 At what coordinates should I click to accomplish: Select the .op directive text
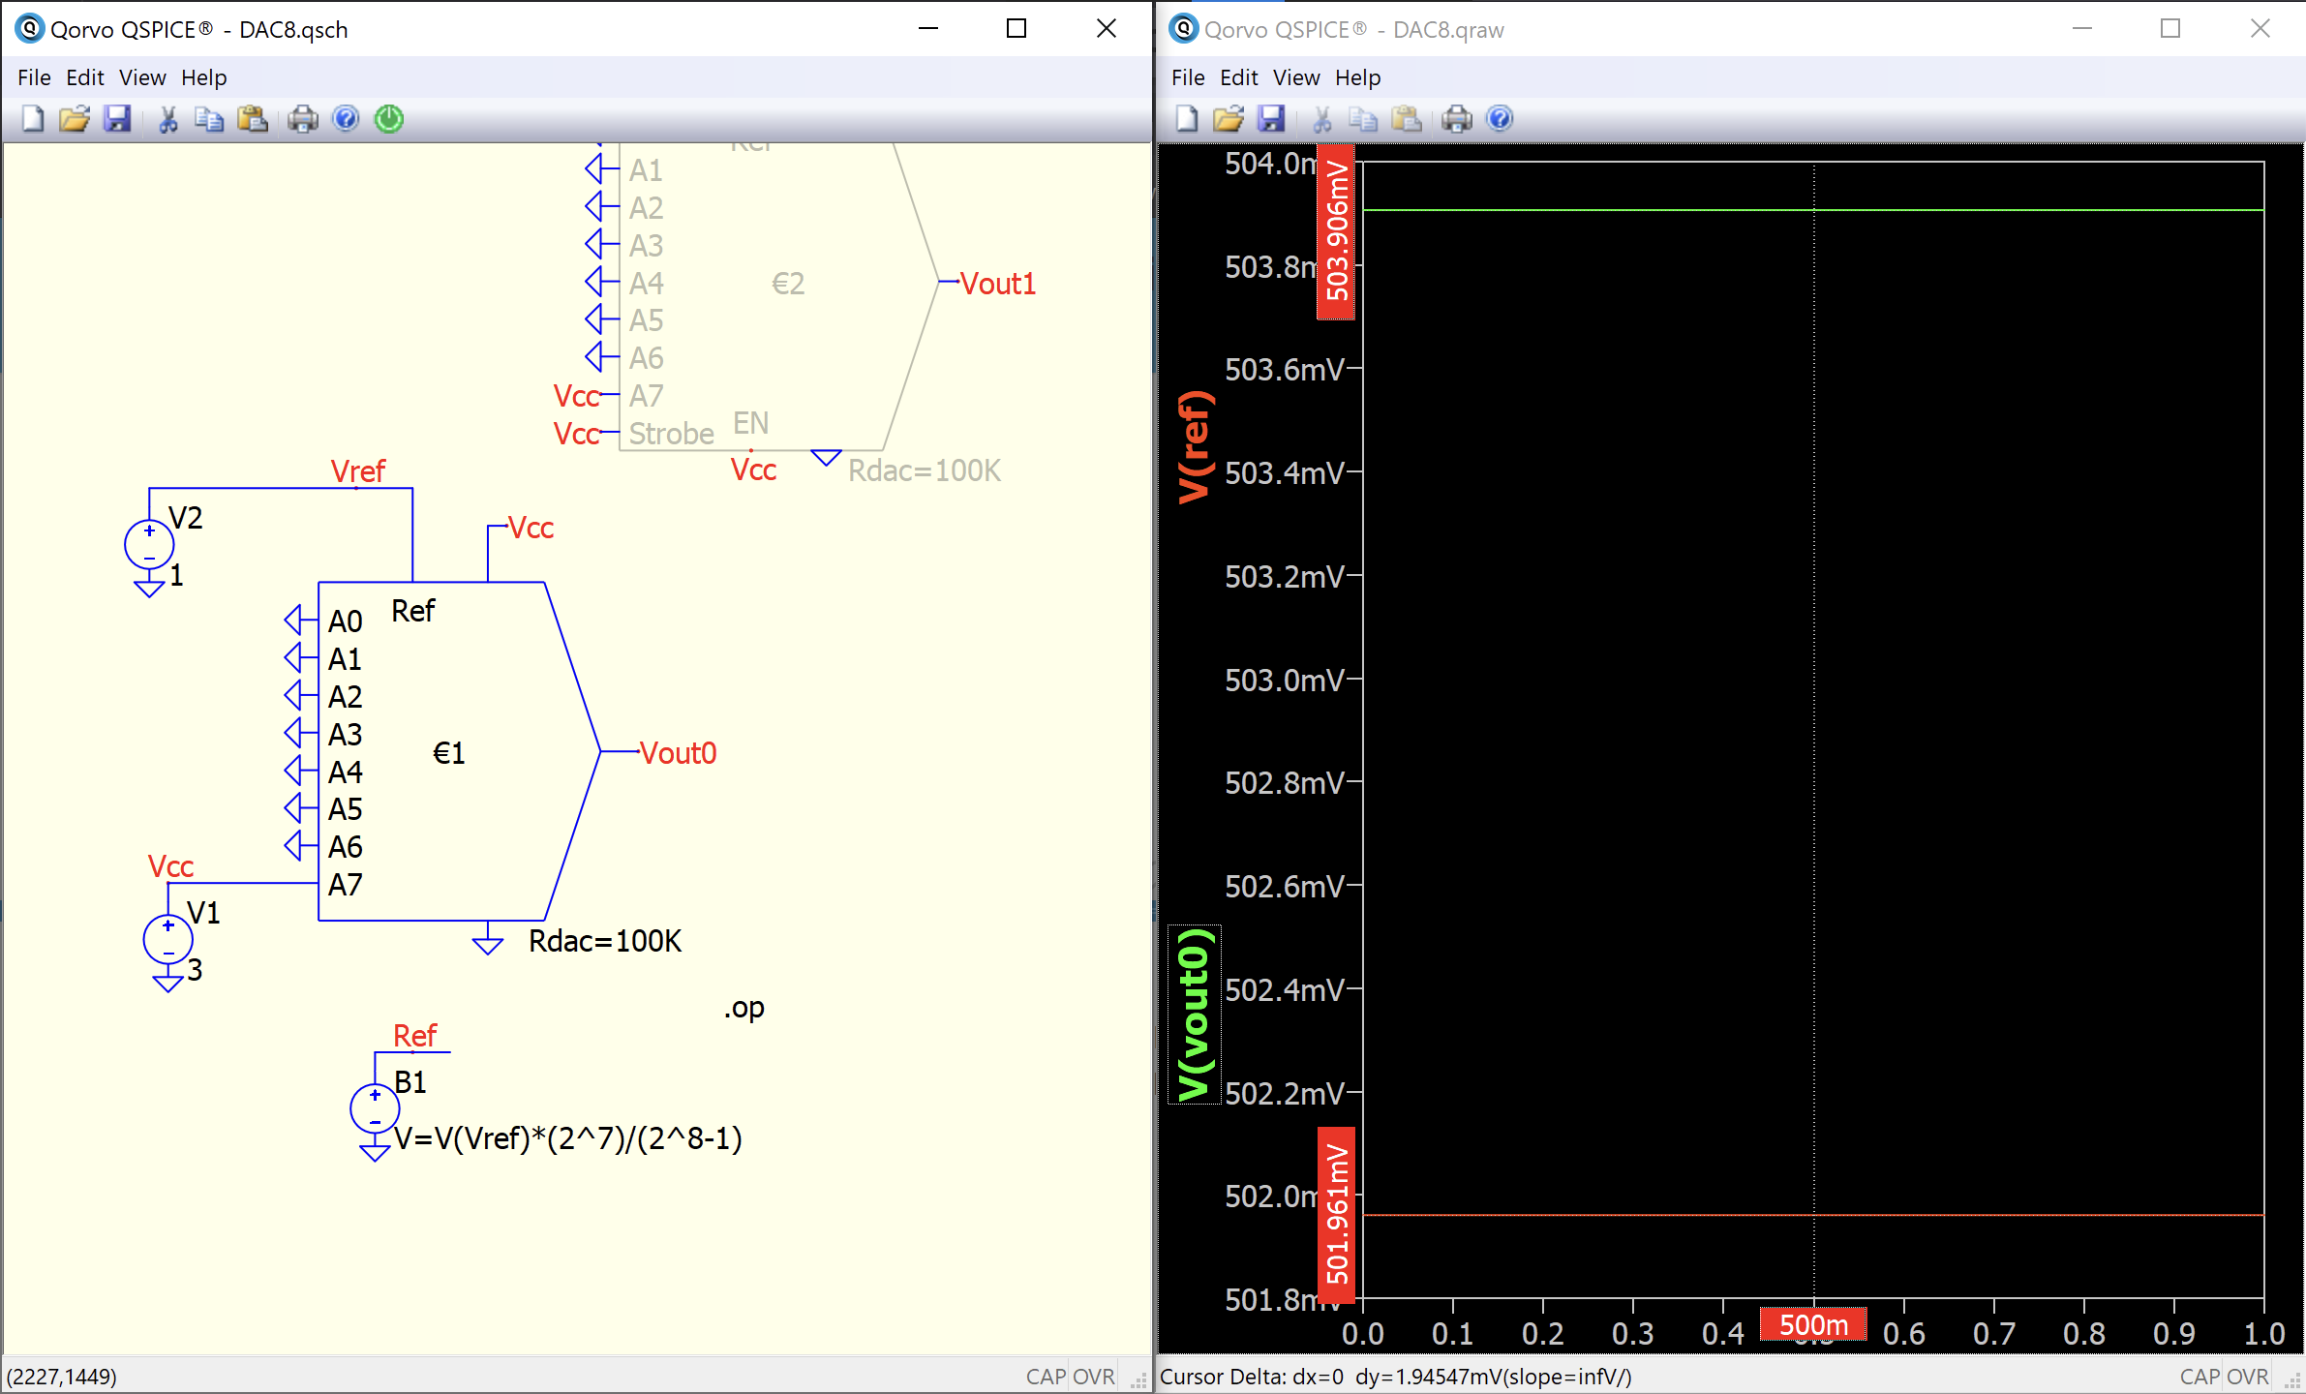(x=743, y=1008)
